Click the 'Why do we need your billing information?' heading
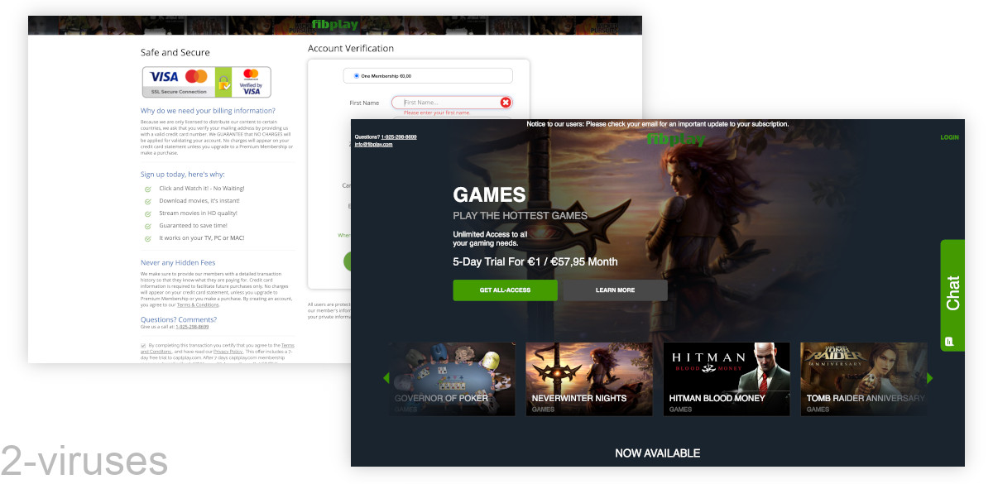993x484 pixels. coord(208,111)
